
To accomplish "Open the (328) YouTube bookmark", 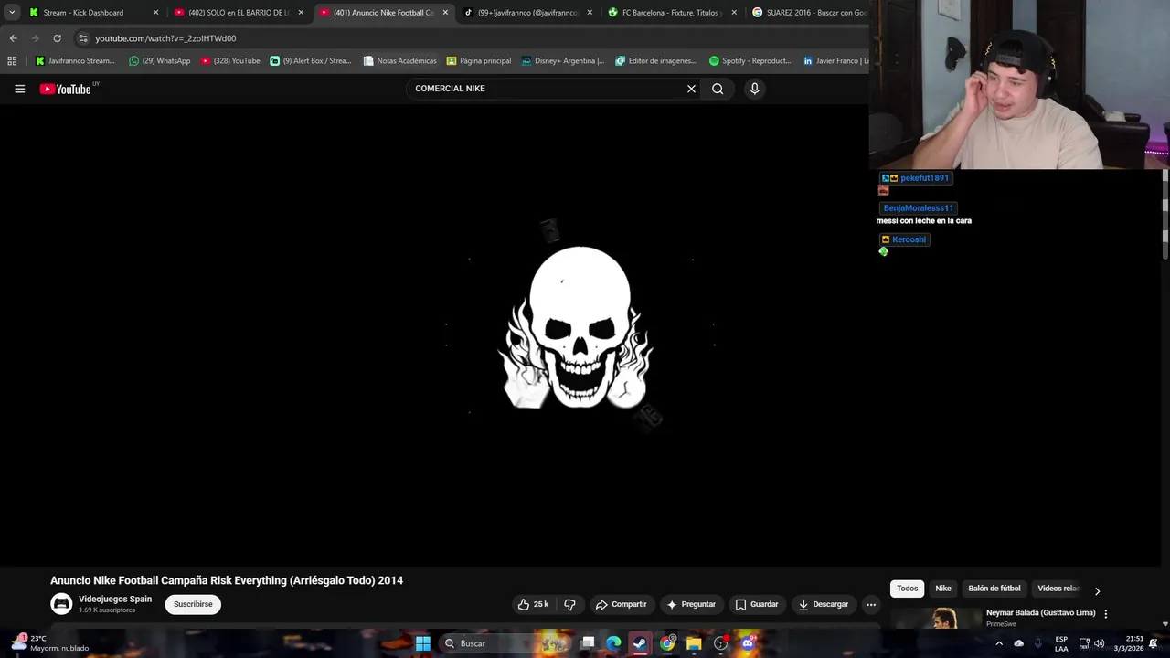I will tap(230, 61).
